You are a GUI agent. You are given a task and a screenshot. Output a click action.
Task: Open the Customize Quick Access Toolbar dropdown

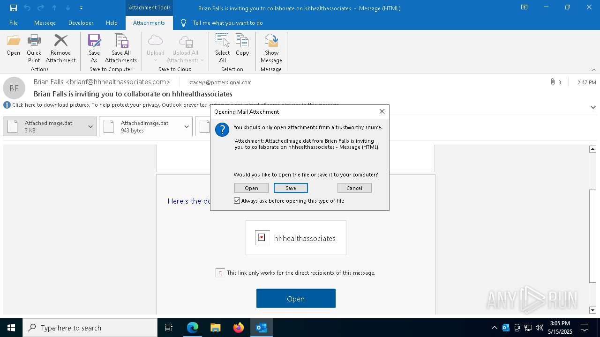coord(82,7)
